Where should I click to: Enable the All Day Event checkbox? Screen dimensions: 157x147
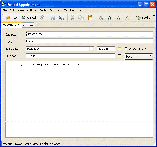point(126,49)
